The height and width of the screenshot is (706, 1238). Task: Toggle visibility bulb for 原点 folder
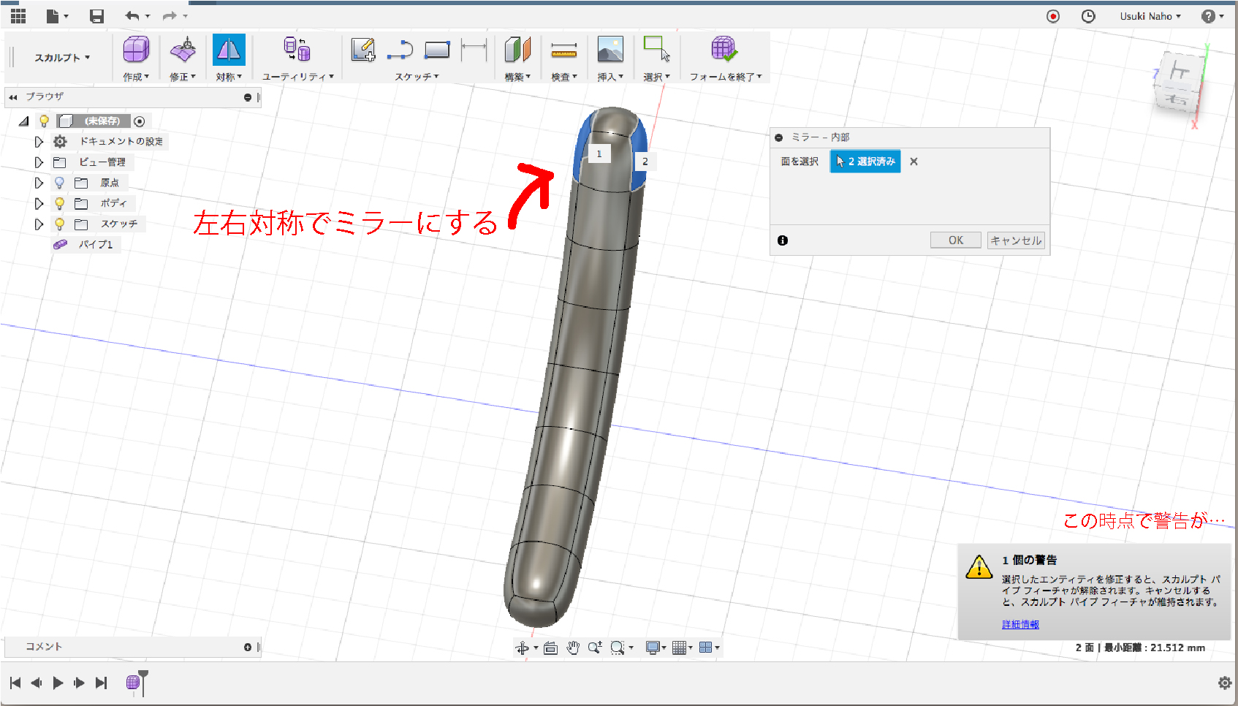tap(60, 183)
